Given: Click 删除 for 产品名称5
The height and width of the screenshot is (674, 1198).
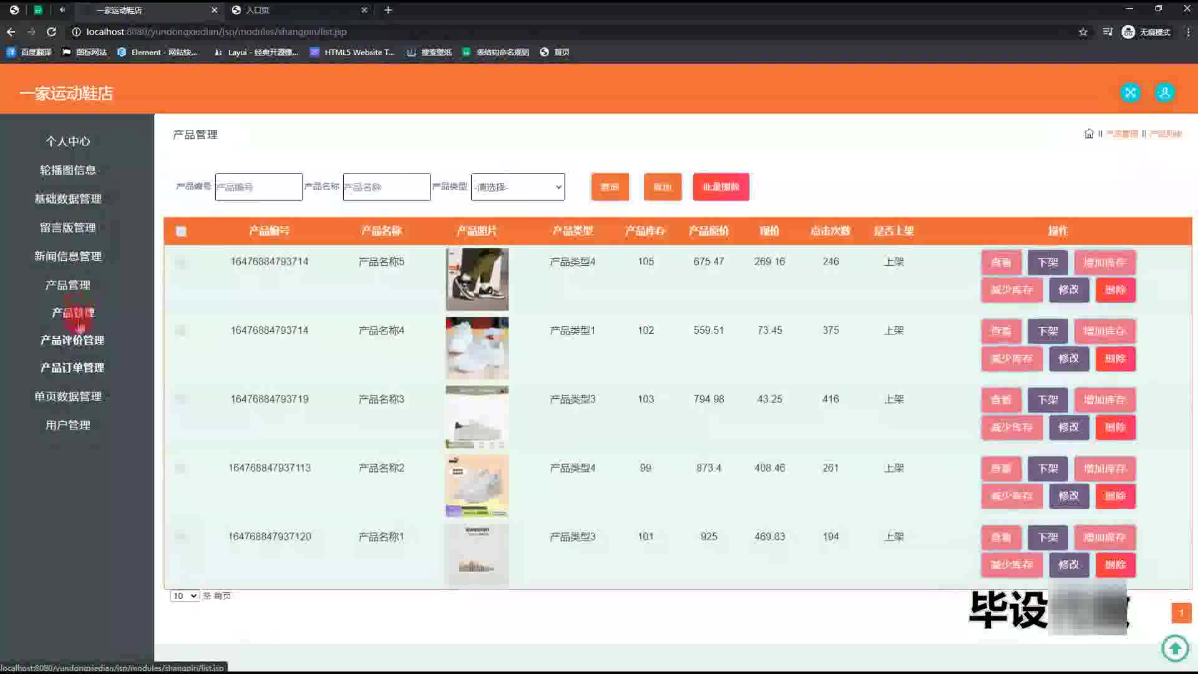Looking at the screenshot, I should pos(1115,290).
